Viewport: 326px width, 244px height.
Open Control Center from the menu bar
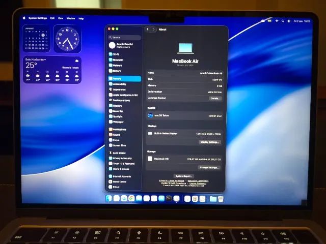coord(289,21)
